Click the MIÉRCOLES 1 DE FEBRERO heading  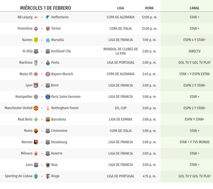(45, 8)
